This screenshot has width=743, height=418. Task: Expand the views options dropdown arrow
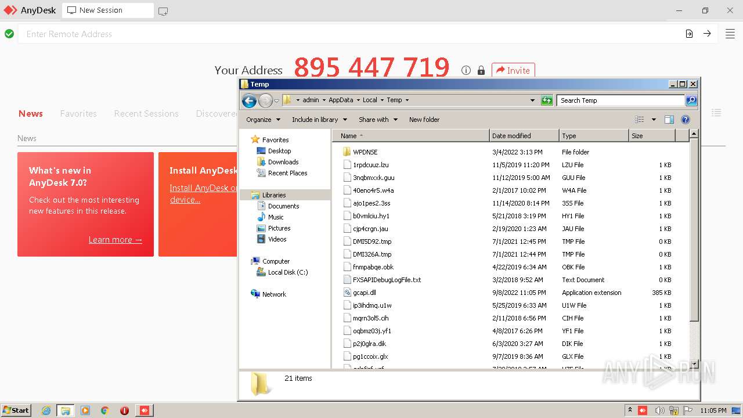pos(654,120)
